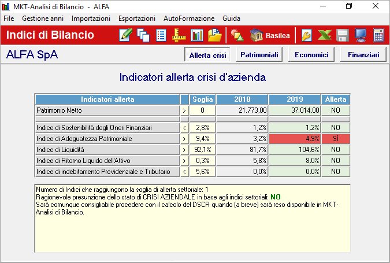Click the 104,6% liquidity value
Screen dimensions: 390x263
click(x=295, y=150)
